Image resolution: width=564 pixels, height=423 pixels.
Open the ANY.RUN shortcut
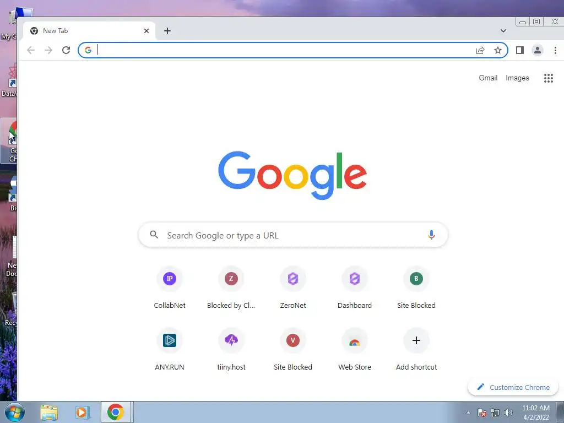170,349
